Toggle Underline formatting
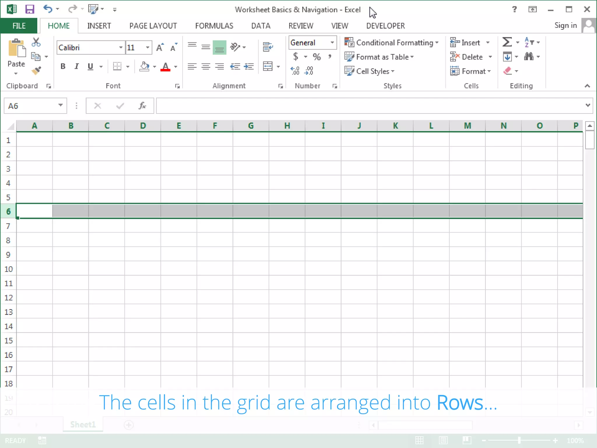597x448 pixels. 90,66
